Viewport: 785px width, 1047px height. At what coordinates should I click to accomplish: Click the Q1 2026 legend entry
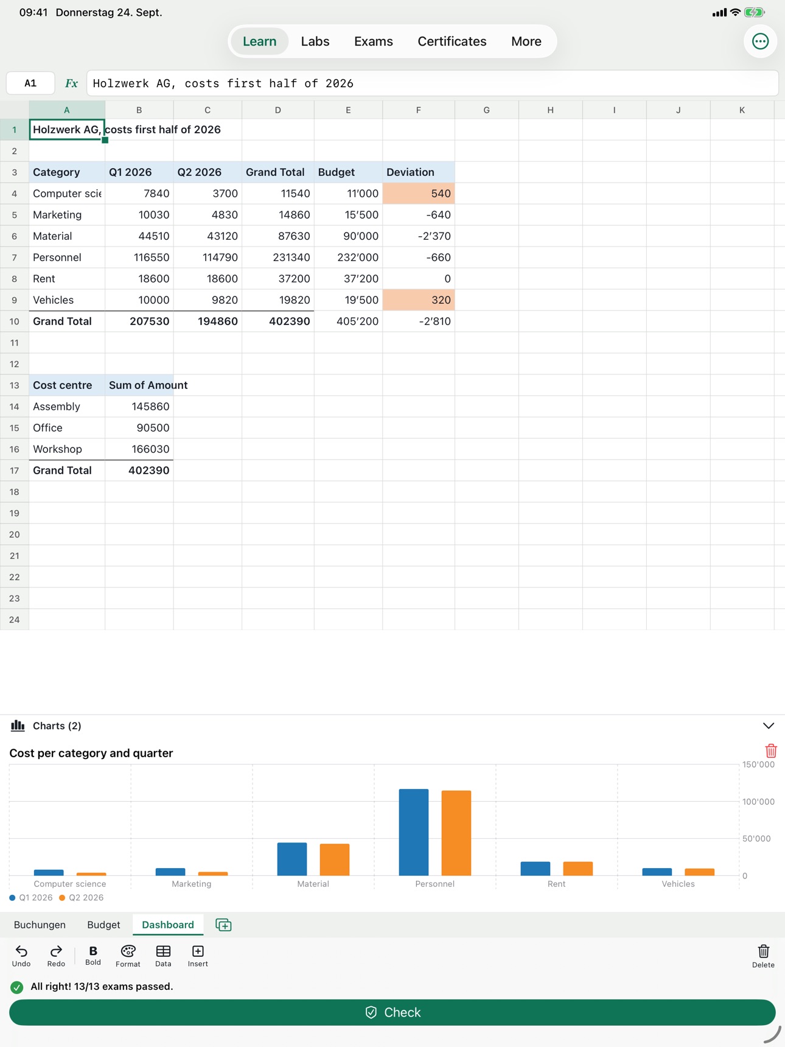pyautogui.click(x=31, y=898)
